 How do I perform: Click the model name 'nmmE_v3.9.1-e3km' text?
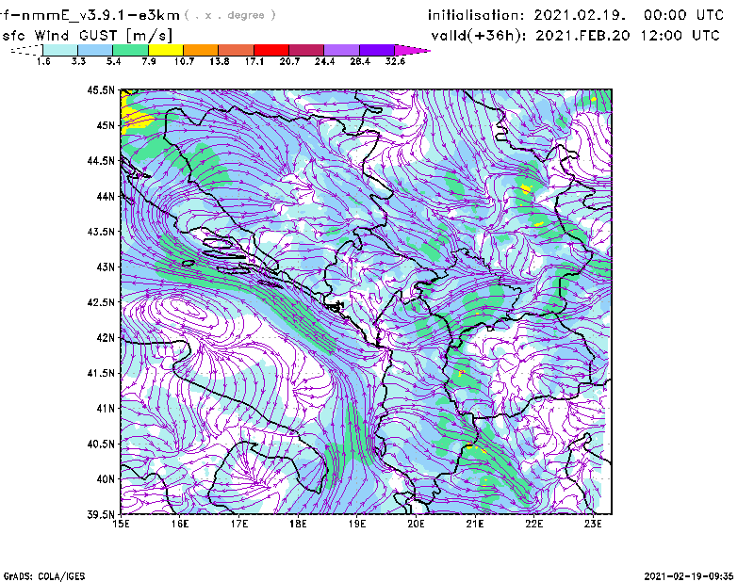coord(100,15)
